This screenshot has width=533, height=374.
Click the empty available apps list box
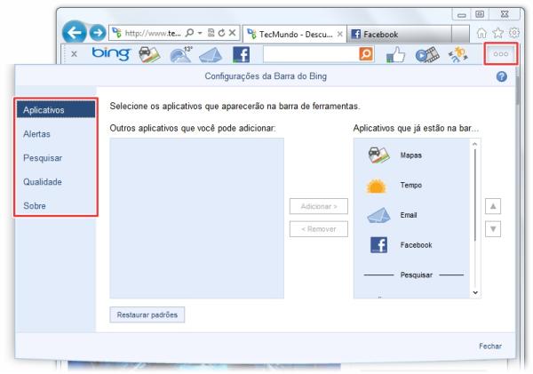tap(197, 218)
